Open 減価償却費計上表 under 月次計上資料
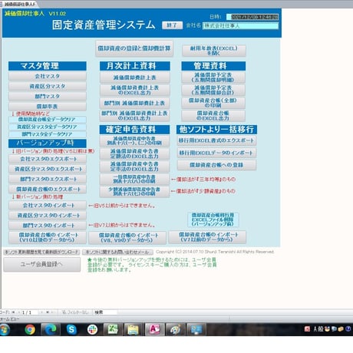This screenshot has width=353, height=353. (134, 78)
